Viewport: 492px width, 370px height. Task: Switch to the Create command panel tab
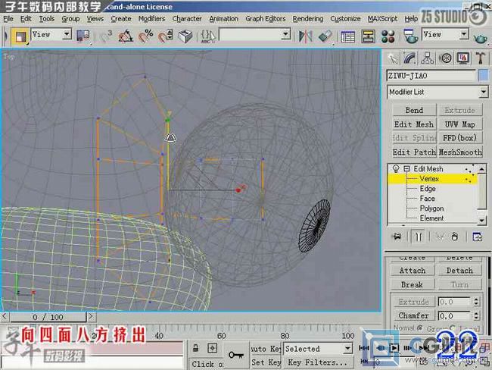pyautogui.click(x=393, y=58)
